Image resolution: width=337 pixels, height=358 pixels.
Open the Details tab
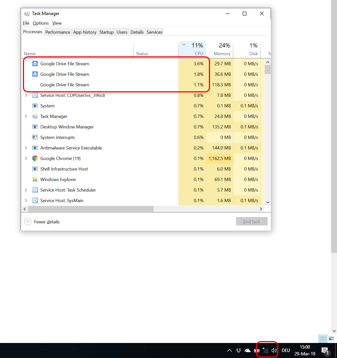(x=137, y=32)
